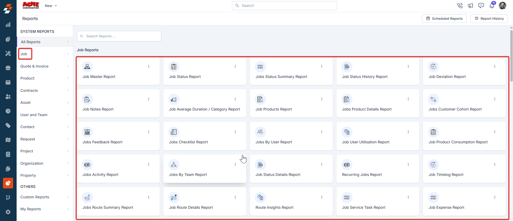Open more options for Jobs Status Summary Report

pos(322,66)
